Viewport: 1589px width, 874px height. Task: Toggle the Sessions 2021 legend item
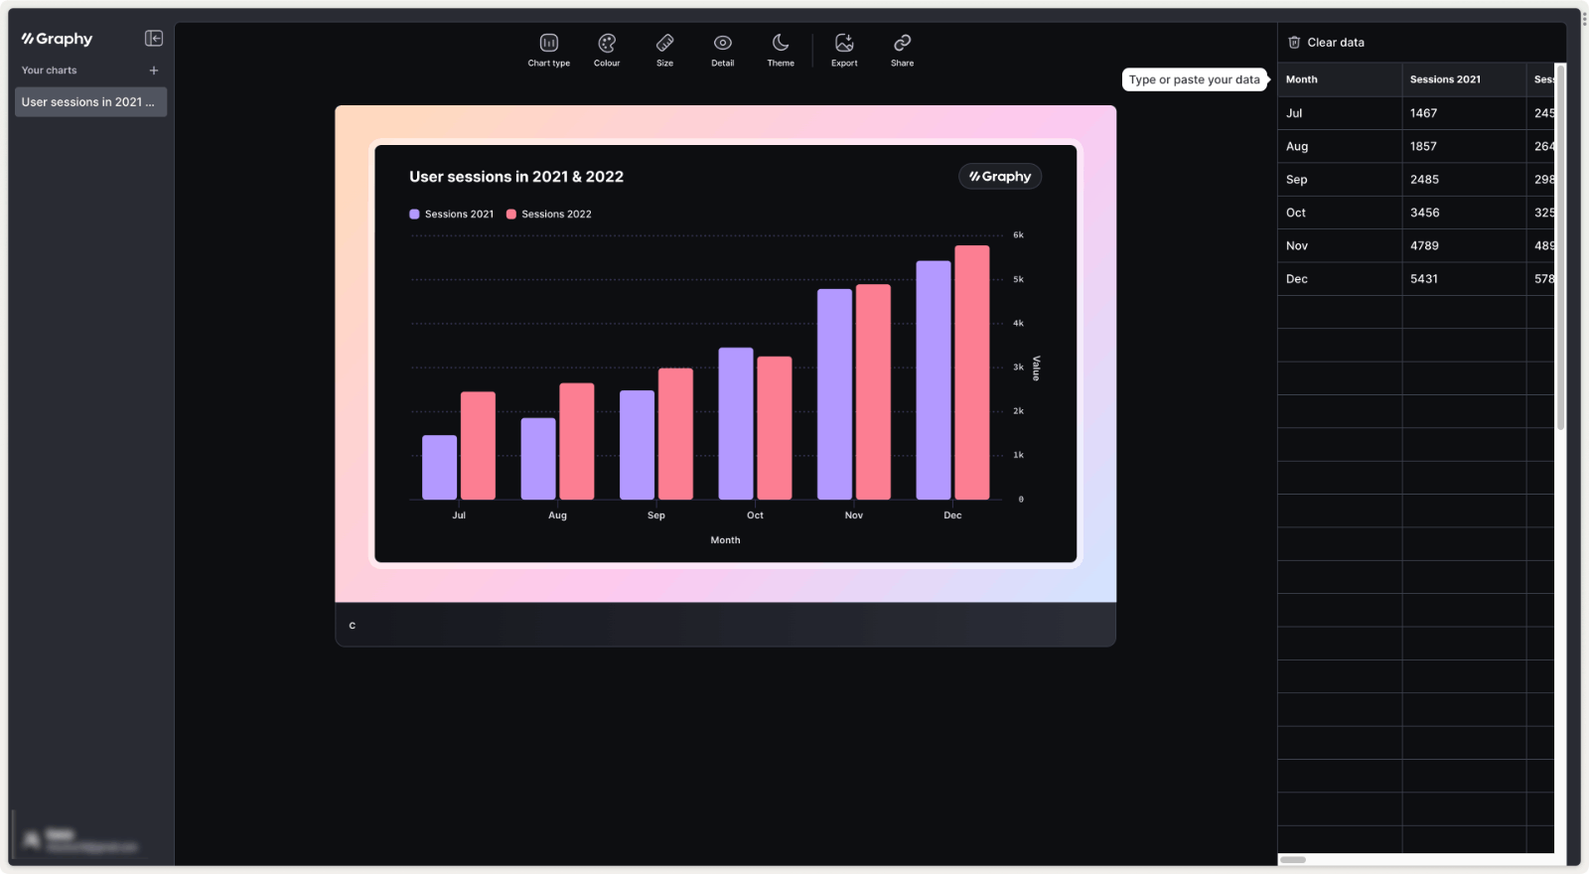(x=451, y=215)
